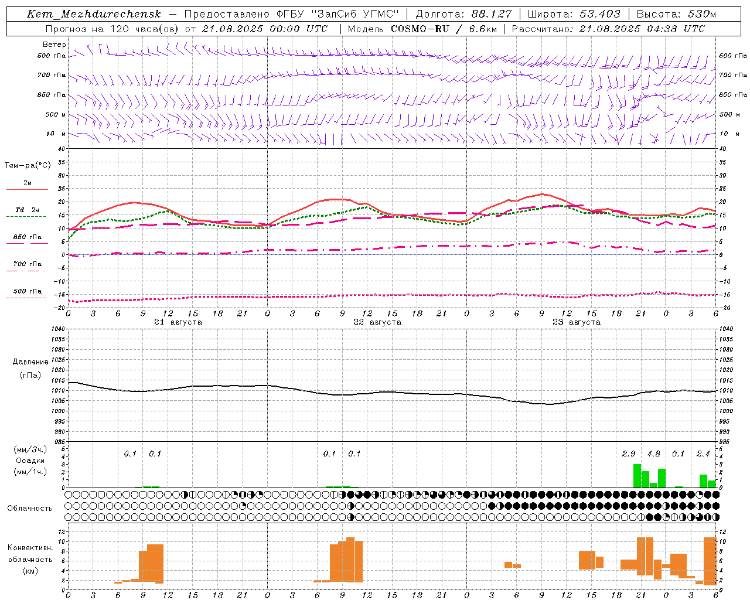Click the "22 августа" date label
750x600 pixels.
377,322
